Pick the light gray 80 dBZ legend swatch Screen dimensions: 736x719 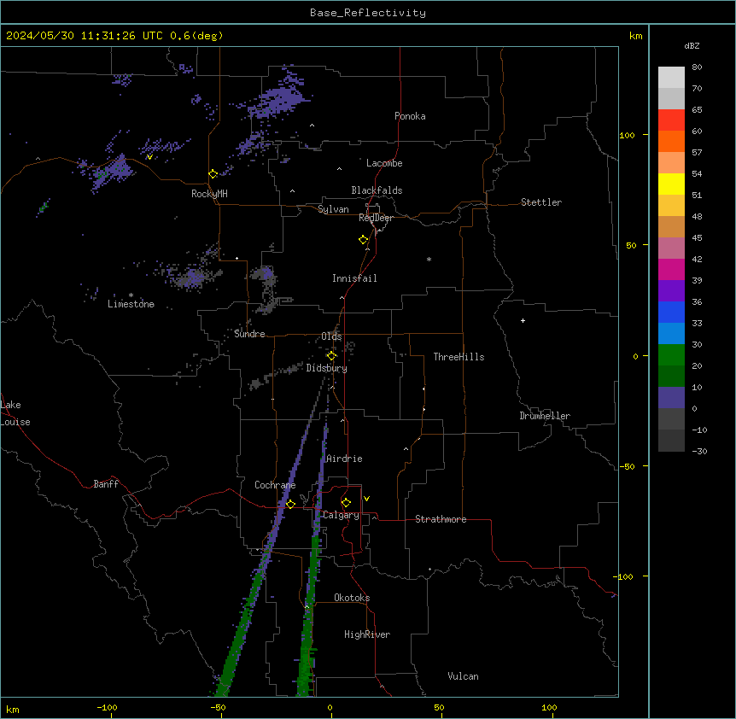[x=671, y=78]
